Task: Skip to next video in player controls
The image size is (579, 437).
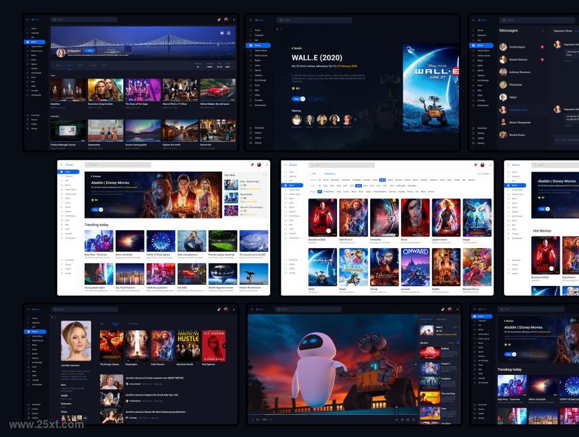Action: coord(258,419)
